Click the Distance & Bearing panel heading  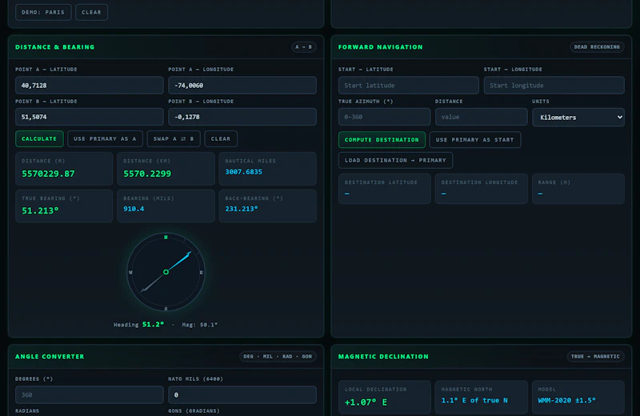pos(54,47)
